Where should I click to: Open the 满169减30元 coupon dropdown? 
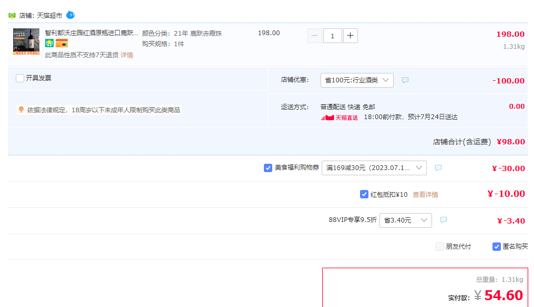tap(374, 168)
